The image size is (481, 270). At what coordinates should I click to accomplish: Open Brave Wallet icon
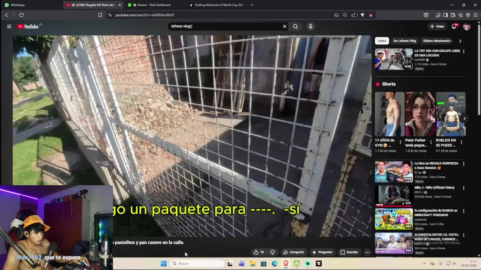point(453,15)
